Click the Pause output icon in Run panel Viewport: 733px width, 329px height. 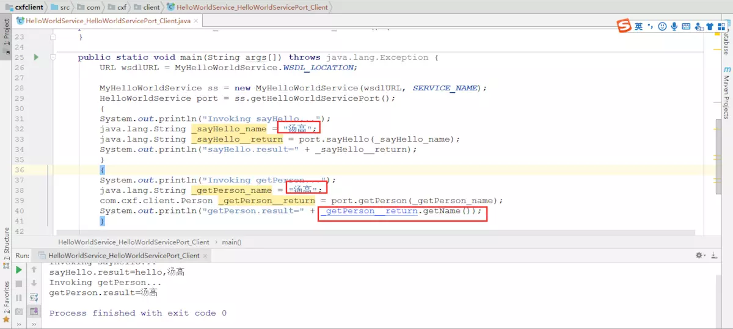point(19,297)
